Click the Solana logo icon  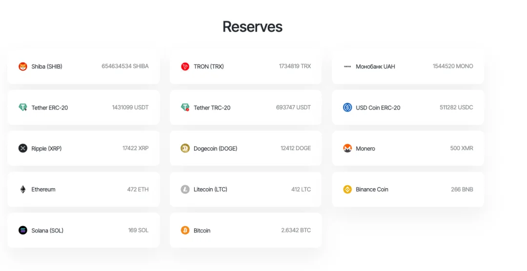point(23,231)
